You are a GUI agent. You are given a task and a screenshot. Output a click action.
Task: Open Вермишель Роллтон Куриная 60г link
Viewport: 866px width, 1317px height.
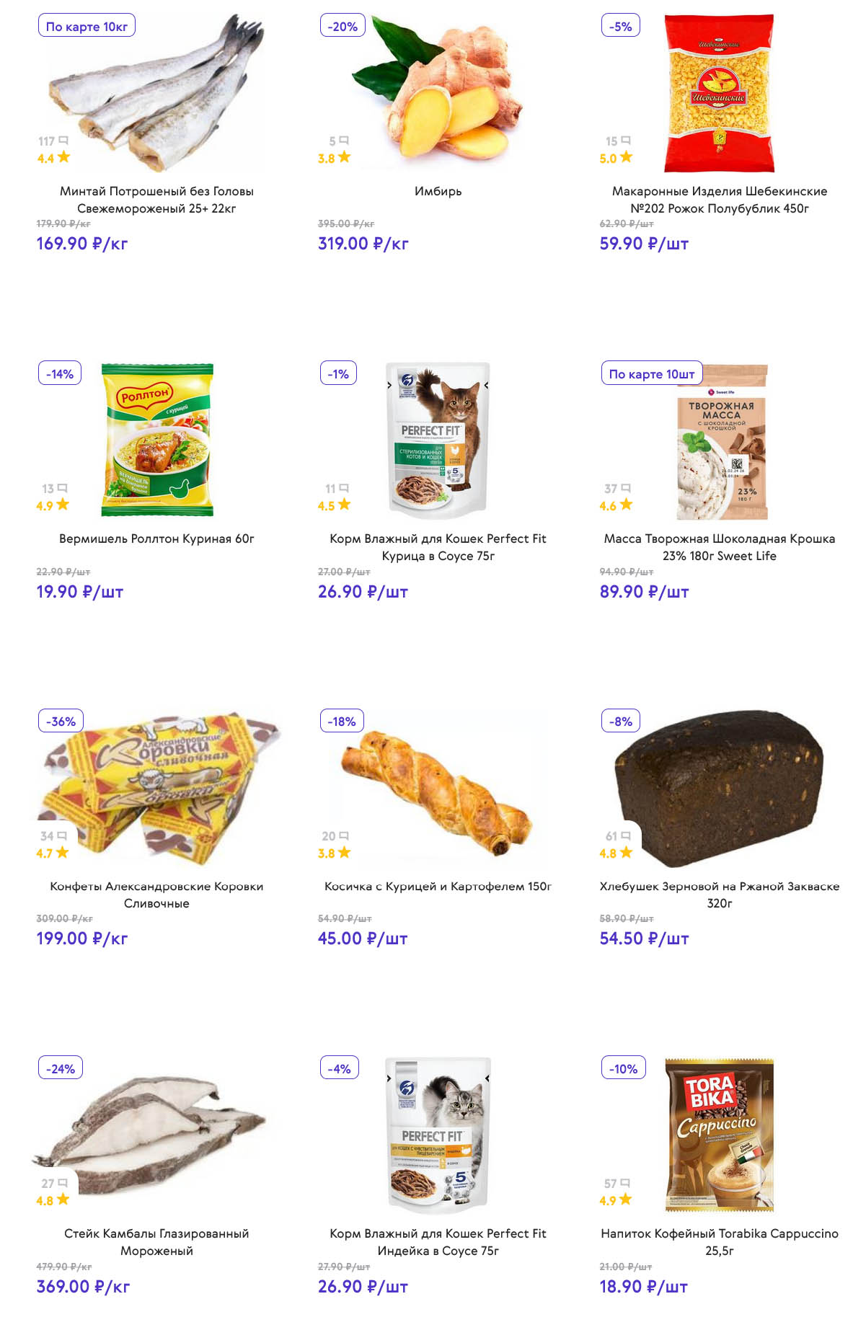pos(156,538)
